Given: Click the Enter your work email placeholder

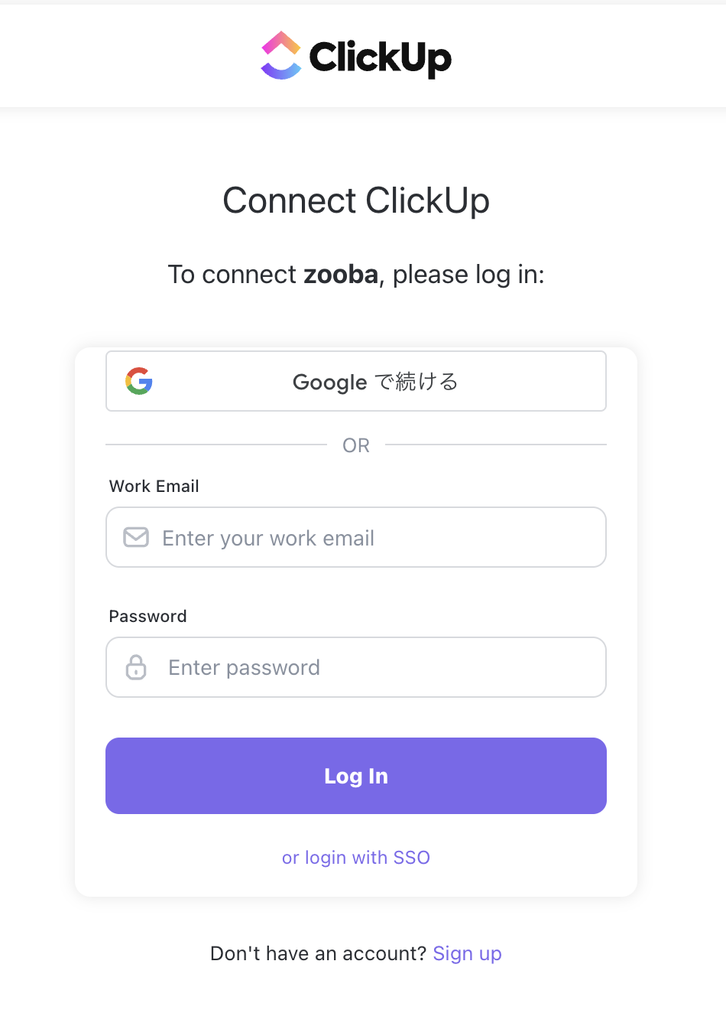Looking at the screenshot, I should [268, 539].
